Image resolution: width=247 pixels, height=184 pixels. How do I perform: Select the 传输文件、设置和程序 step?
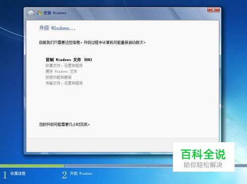[x=64, y=83]
